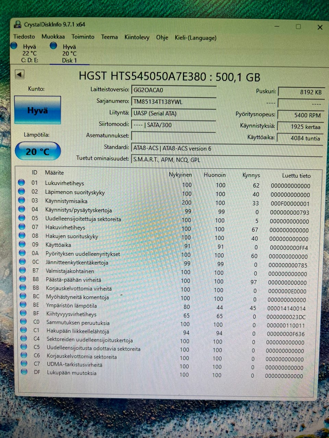Click the CrystalDiskInfo title bar app icon
The width and height of the screenshot is (329, 438).
17,24
